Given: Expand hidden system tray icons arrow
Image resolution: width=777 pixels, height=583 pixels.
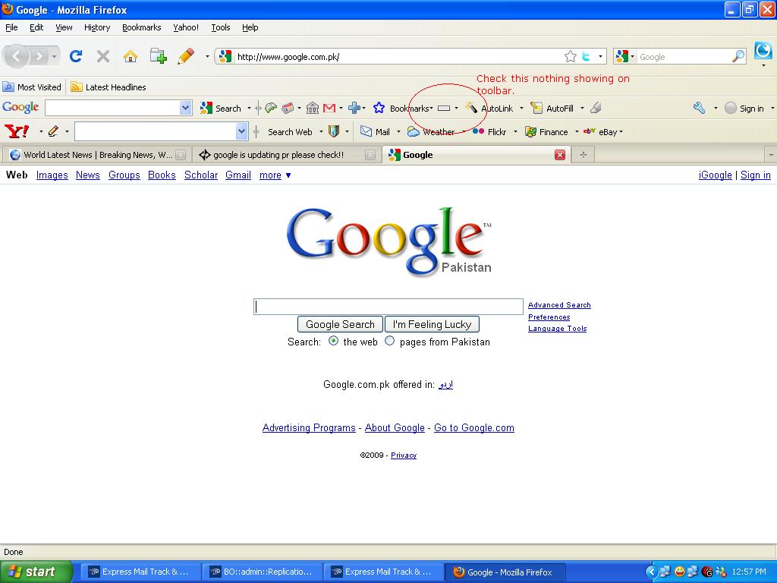Looking at the screenshot, I should [x=651, y=572].
